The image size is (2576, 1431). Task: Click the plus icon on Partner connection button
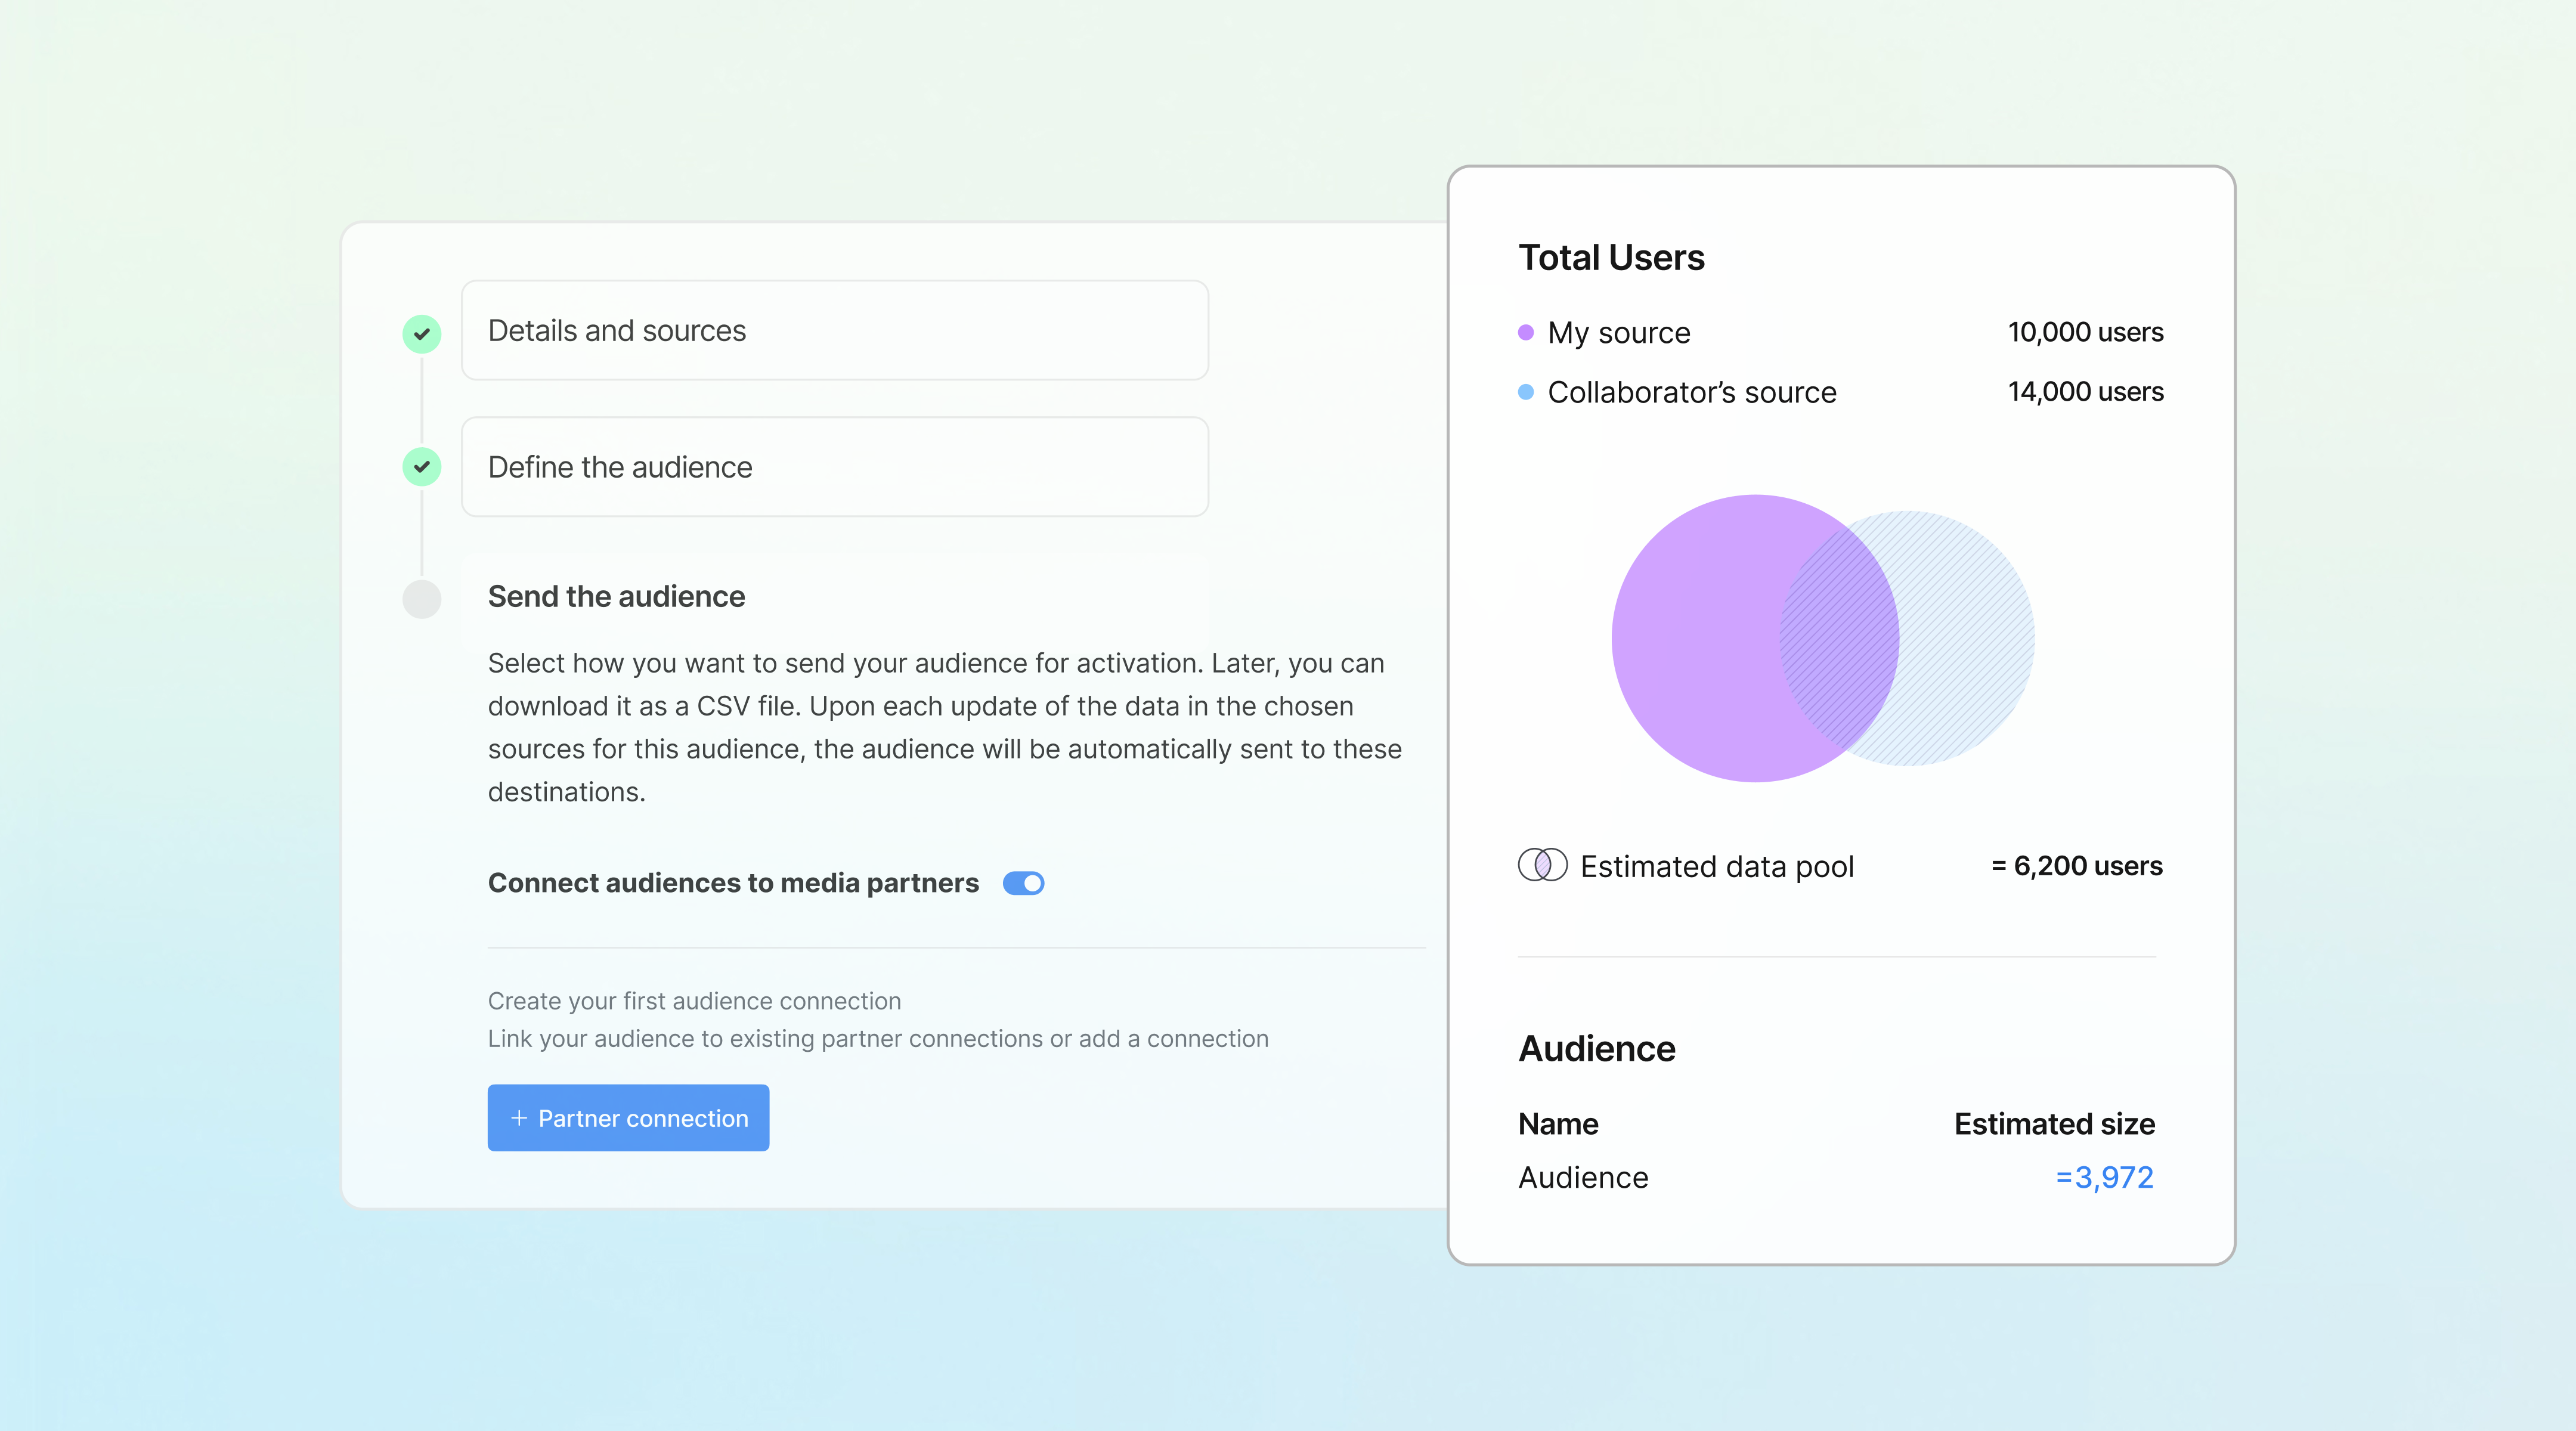click(519, 1118)
